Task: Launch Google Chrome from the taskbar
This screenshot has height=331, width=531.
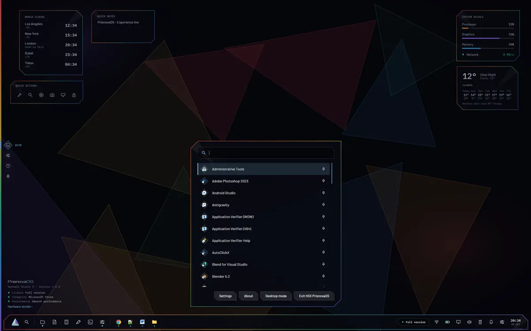Action: [x=119, y=322]
